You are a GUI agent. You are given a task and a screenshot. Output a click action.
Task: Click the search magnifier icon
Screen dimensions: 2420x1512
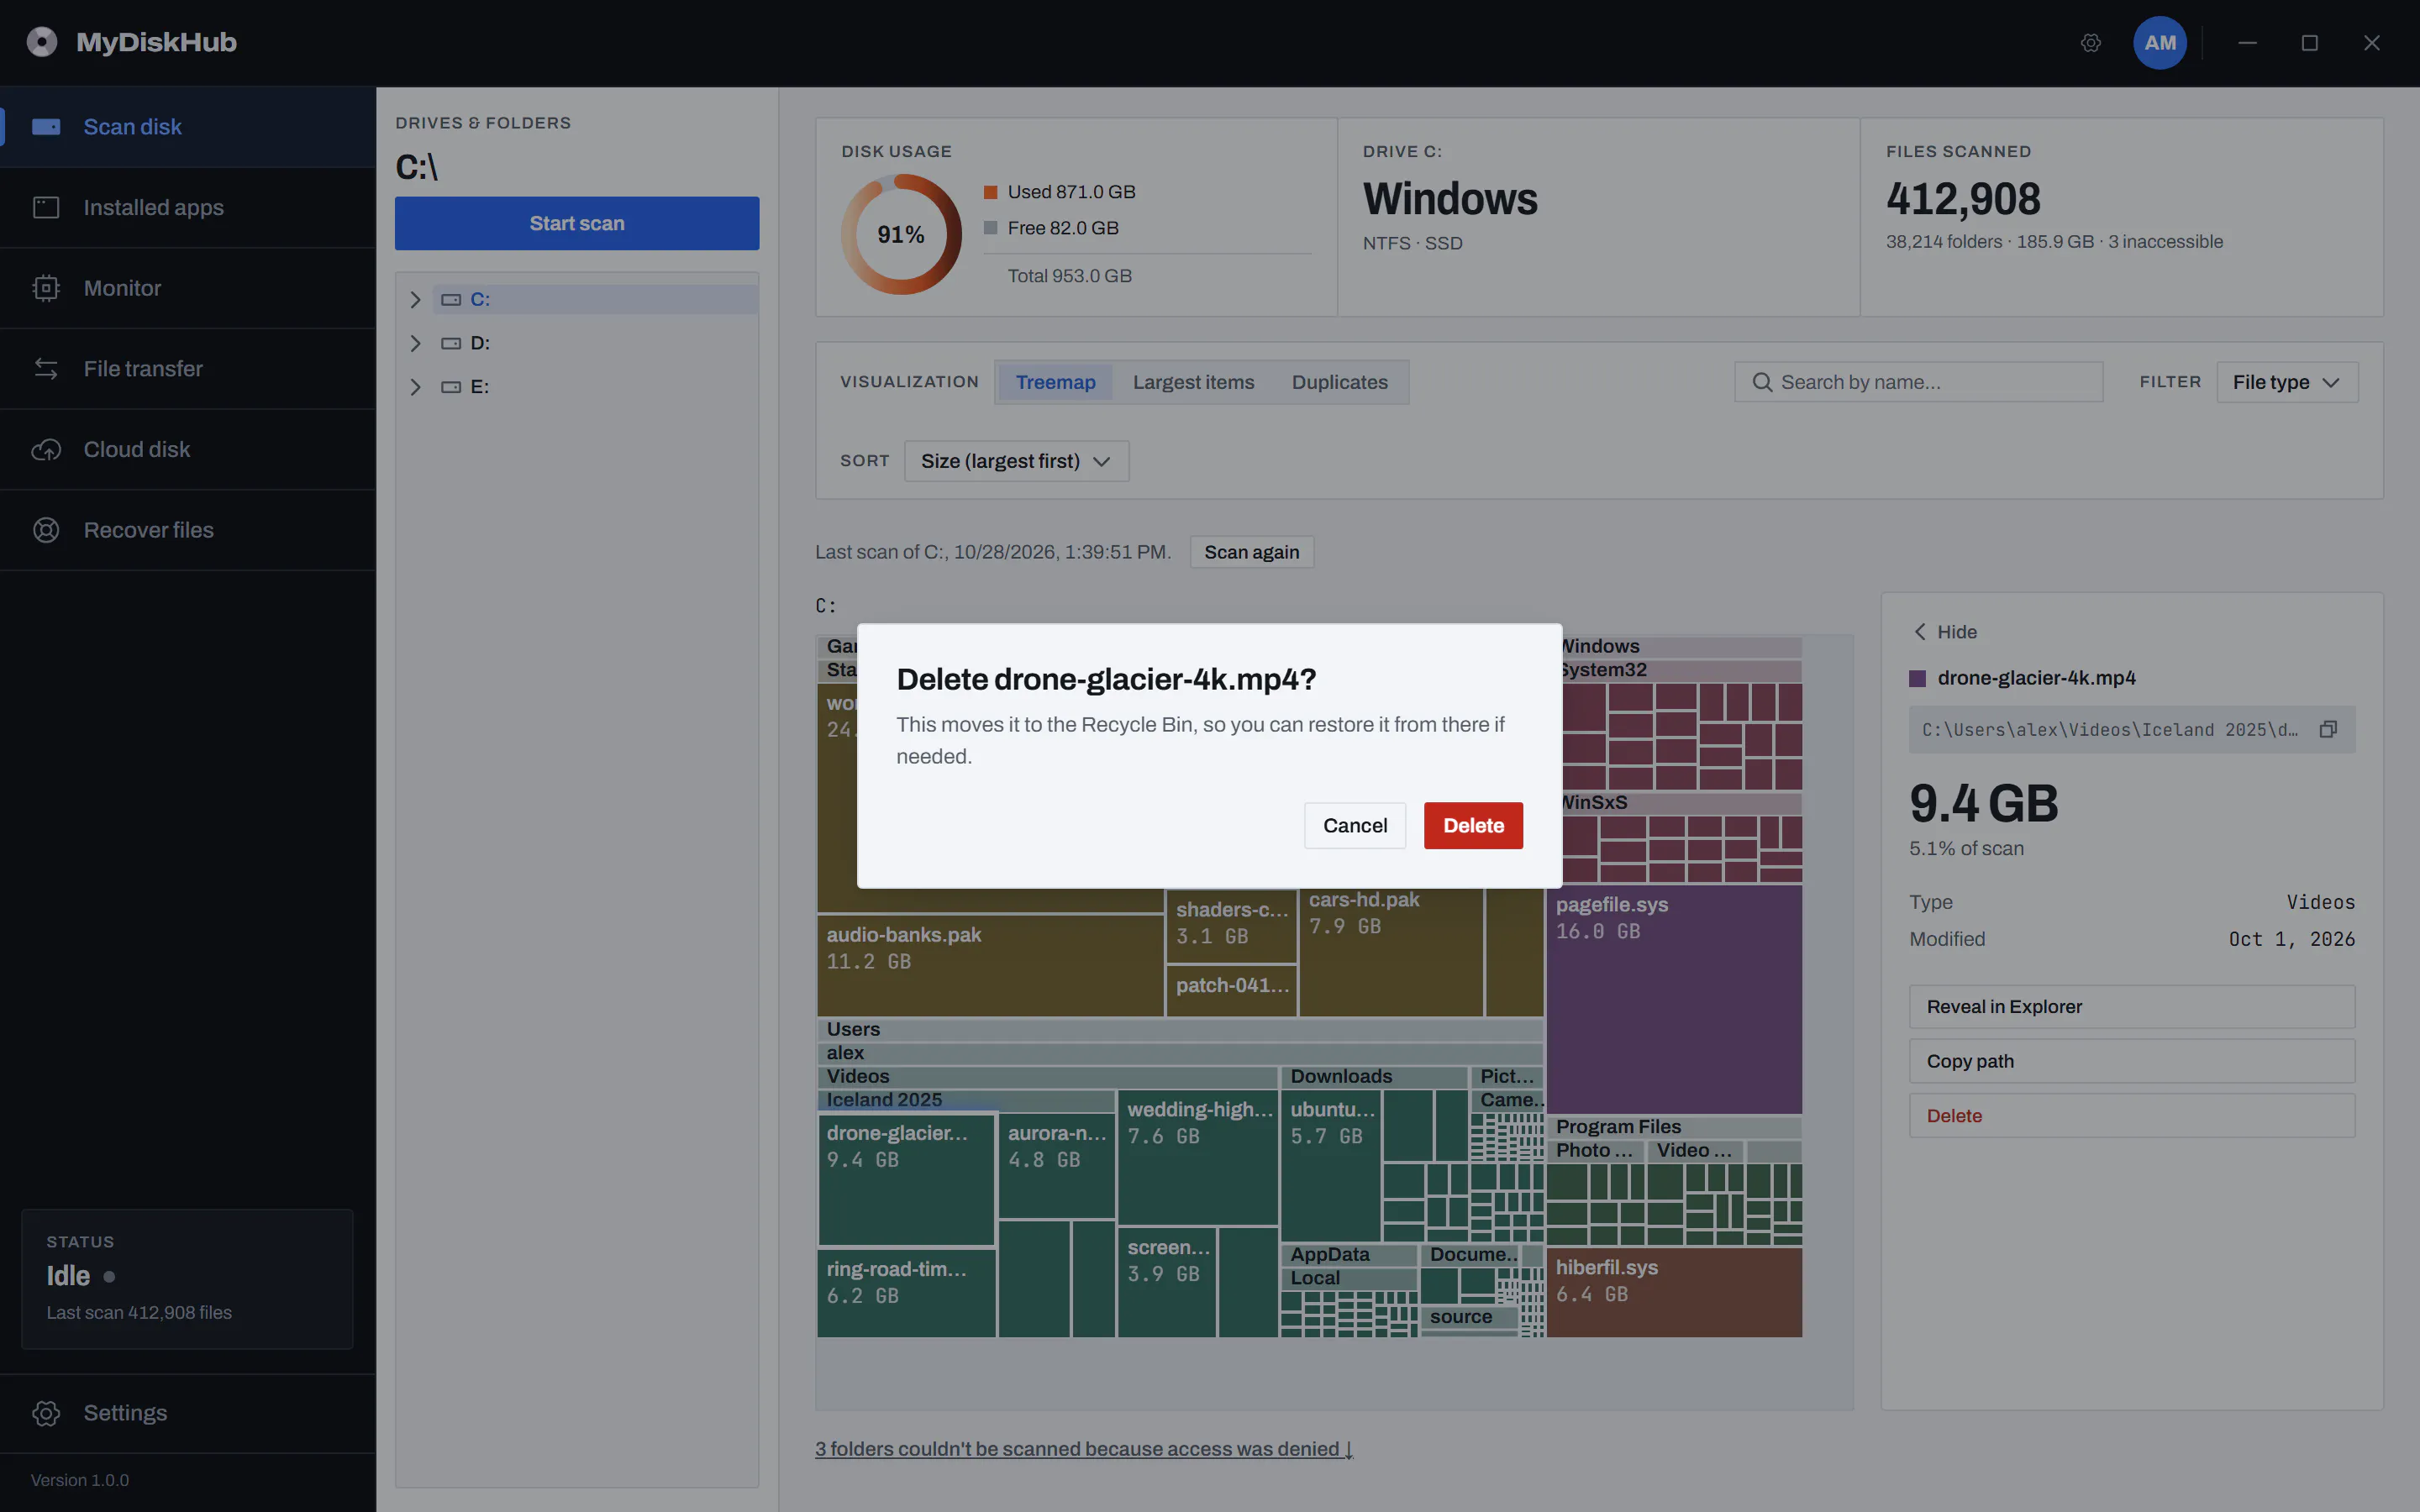pyautogui.click(x=1762, y=382)
